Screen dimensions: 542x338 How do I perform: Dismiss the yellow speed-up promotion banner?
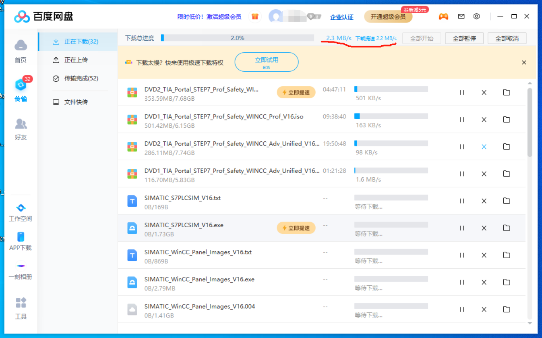coord(524,62)
